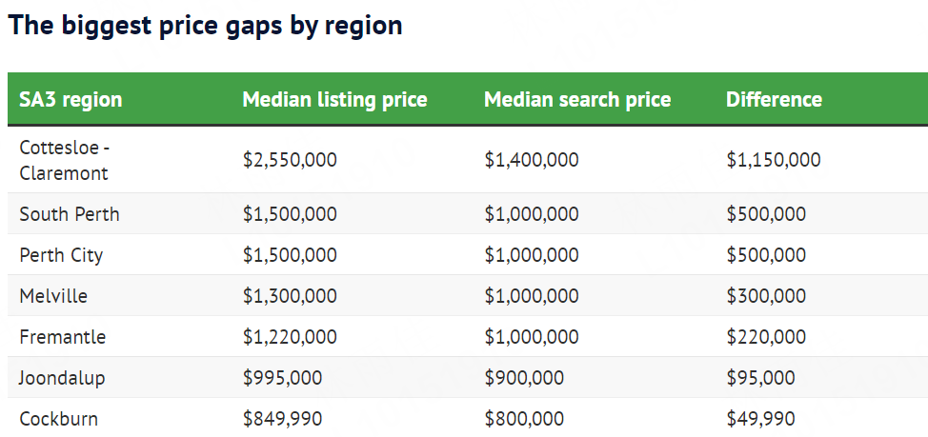Image resolution: width=928 pixels, height=437 pixels.
Task: Select the Perth City row label
Action: tap(61, 255)
